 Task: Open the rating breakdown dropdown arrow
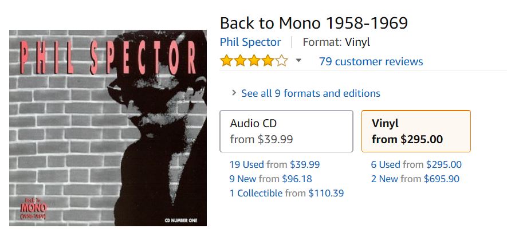[298, 61]
